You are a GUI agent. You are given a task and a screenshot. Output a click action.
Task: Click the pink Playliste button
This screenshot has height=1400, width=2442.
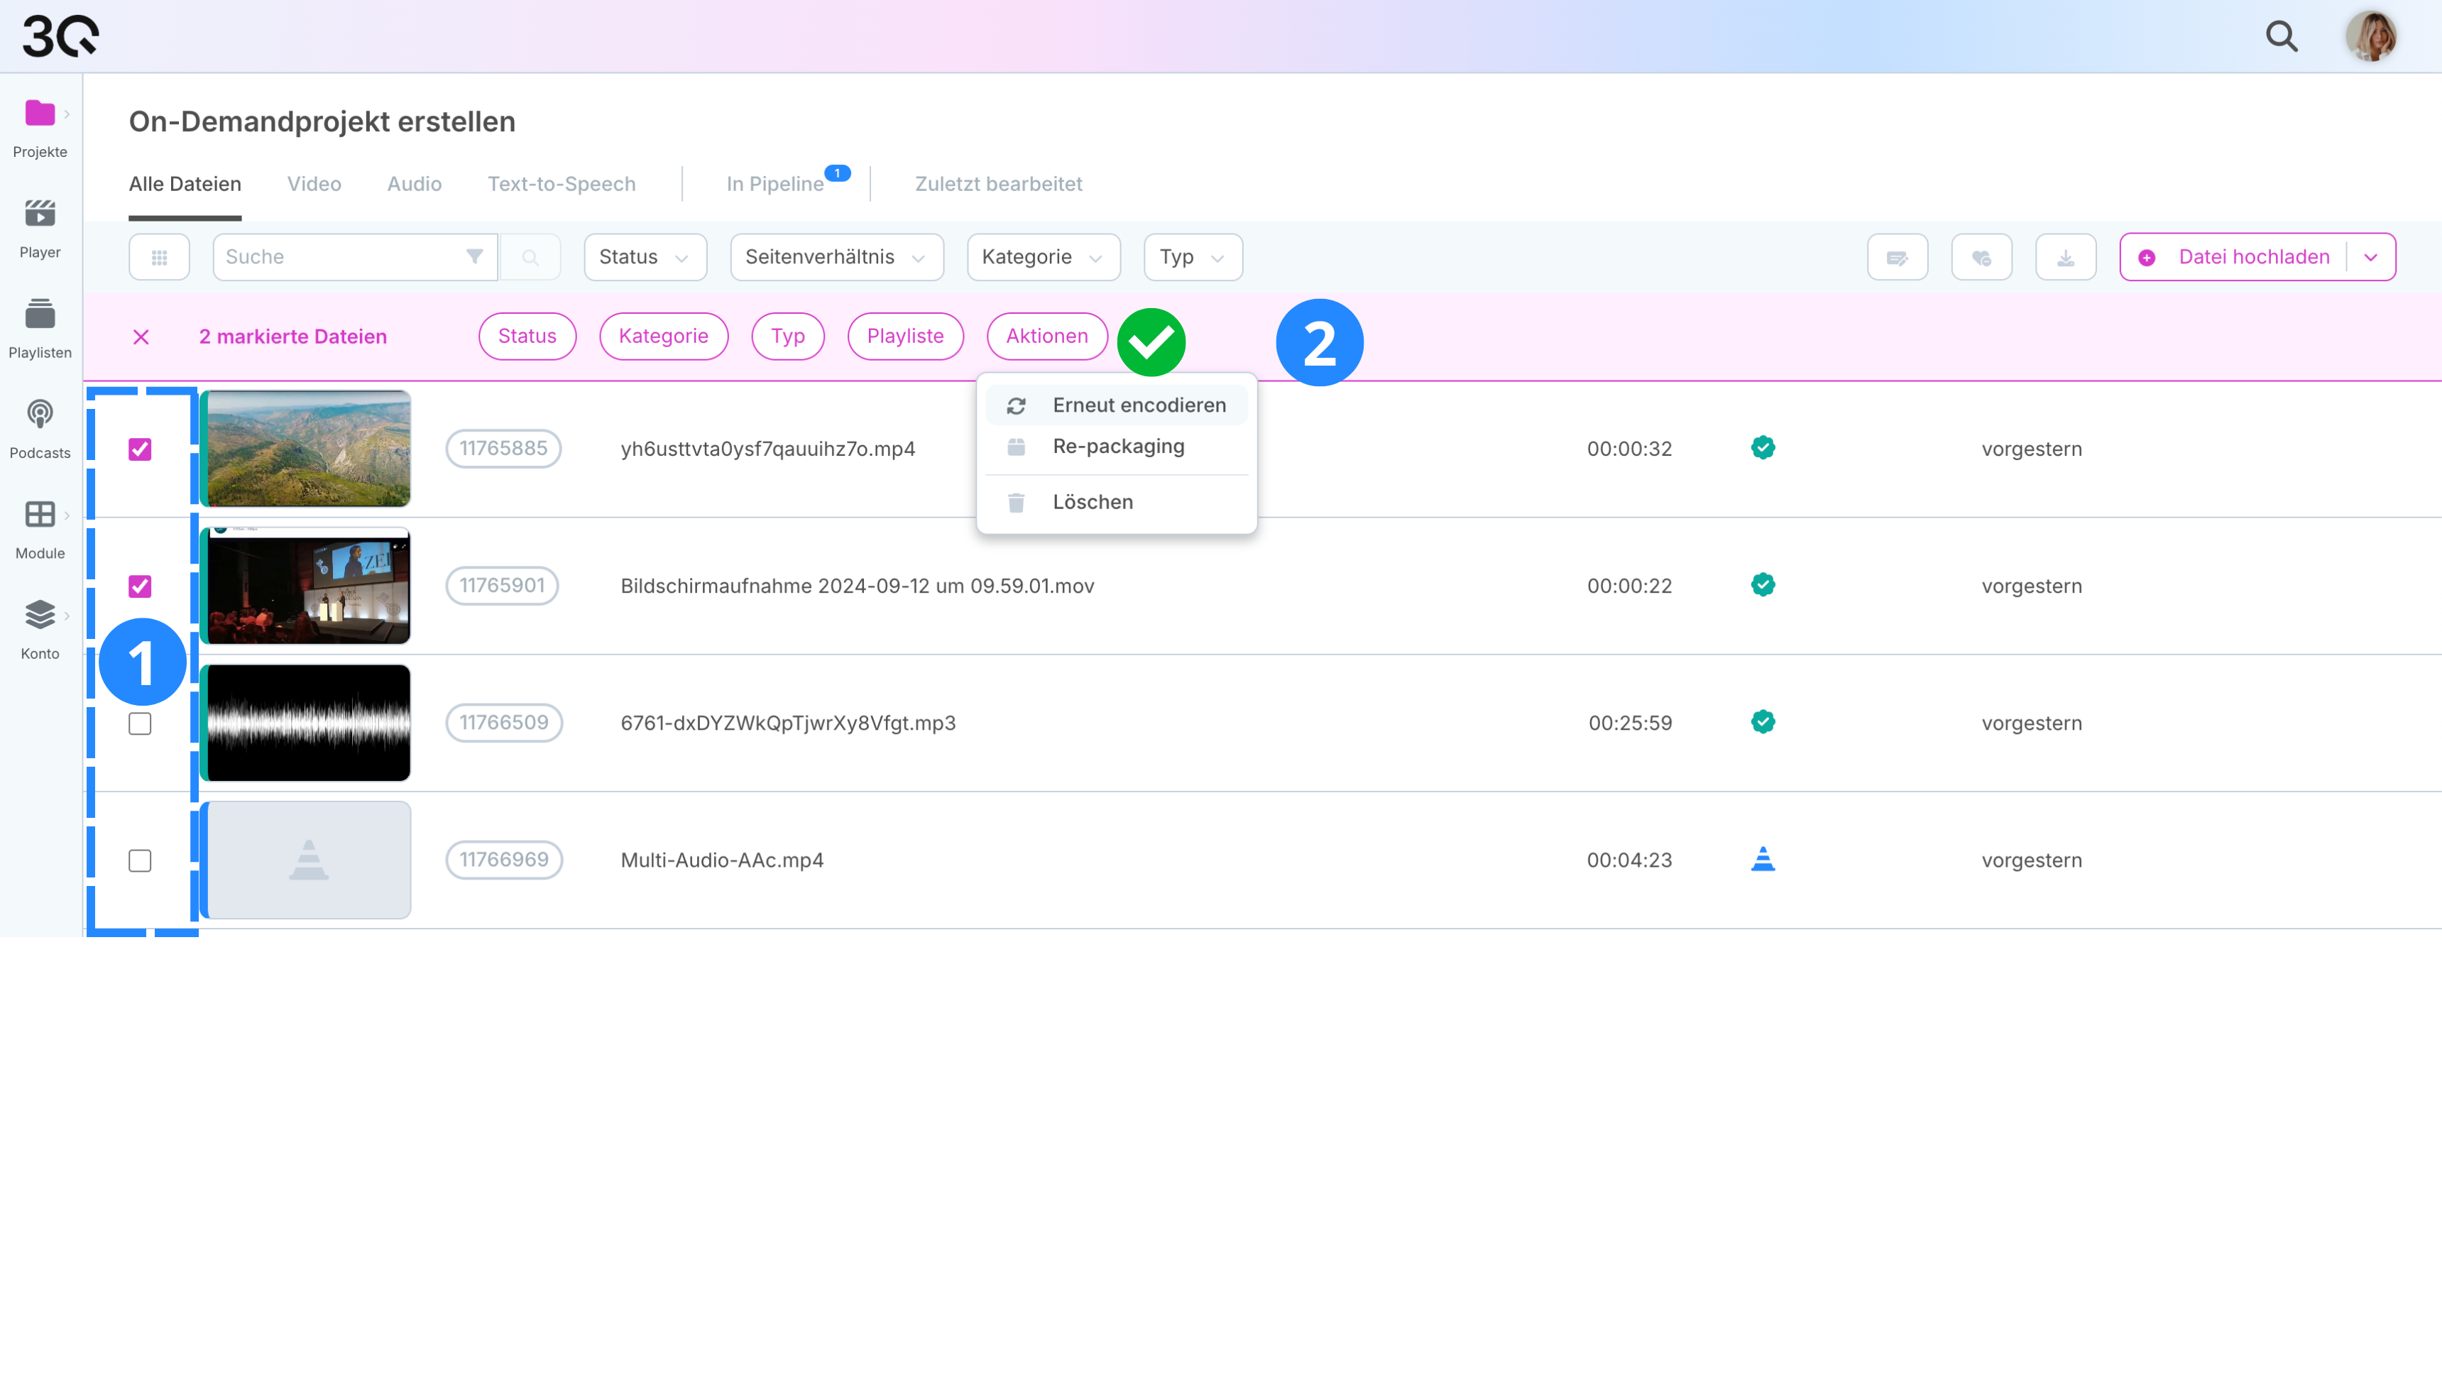[904, 337]
